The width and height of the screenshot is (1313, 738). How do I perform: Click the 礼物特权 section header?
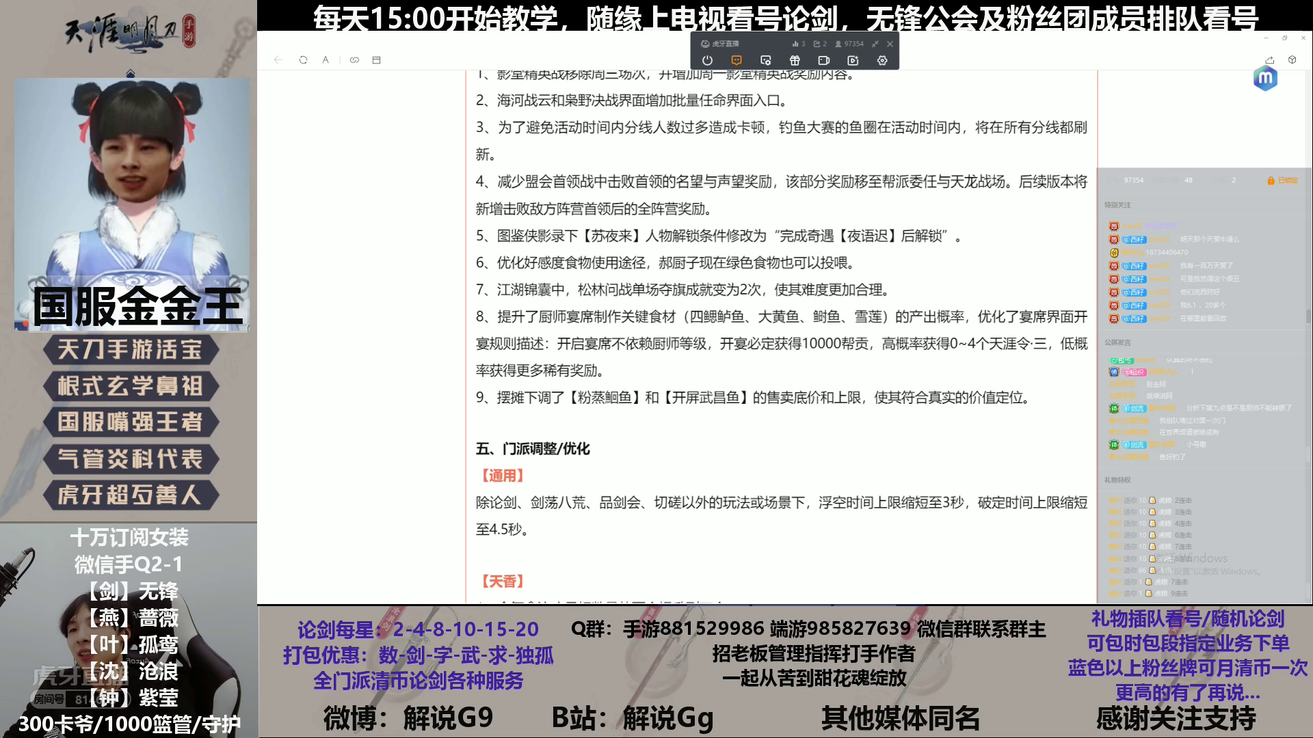[x=1117, y=480]
